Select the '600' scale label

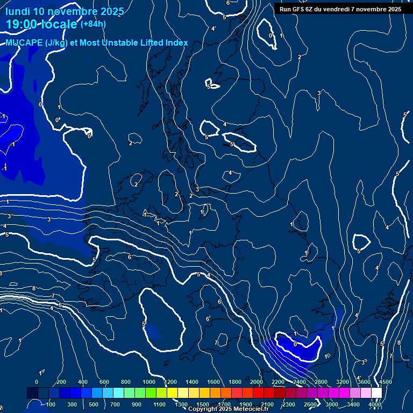104,382
